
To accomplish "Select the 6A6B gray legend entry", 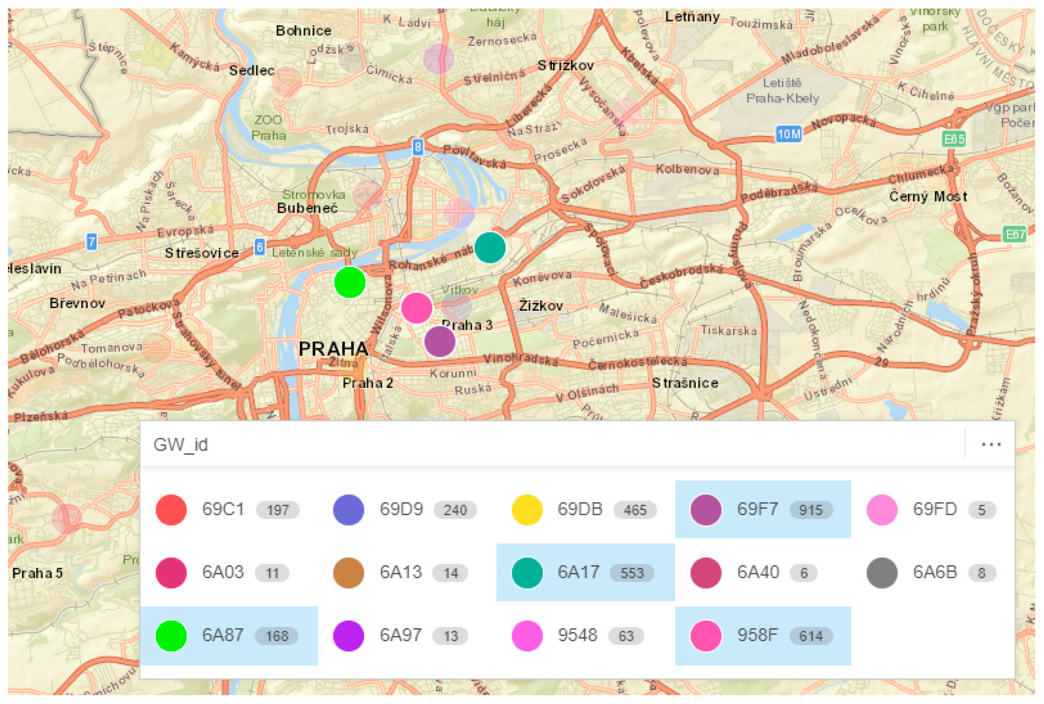I will (935, 573).
